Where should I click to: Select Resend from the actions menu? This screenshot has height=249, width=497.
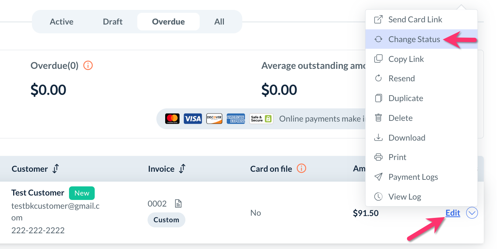click(402, 78)
